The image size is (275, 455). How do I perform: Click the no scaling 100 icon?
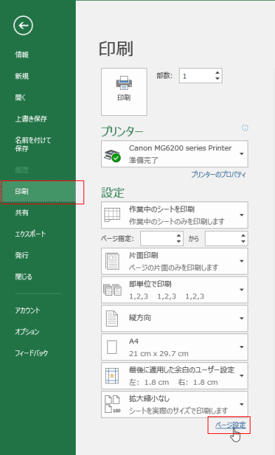pos(112,404)
